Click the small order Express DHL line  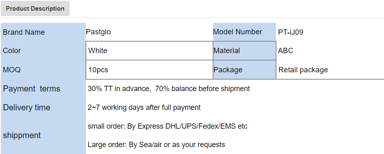pyautogui.click(x=168, y=126)
